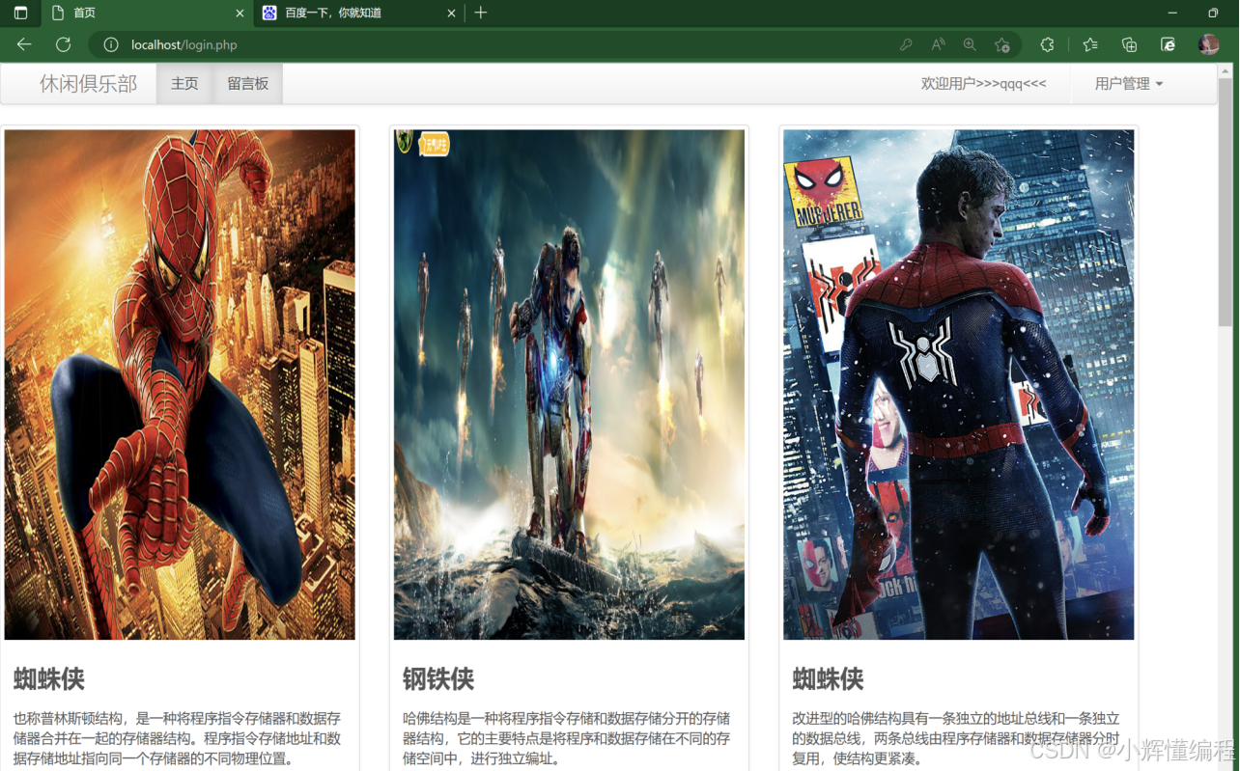Image resolution: width=1240 pixels, height=771 pixels.
Task: Open the Collections panel
Action: pos(1129,44)
